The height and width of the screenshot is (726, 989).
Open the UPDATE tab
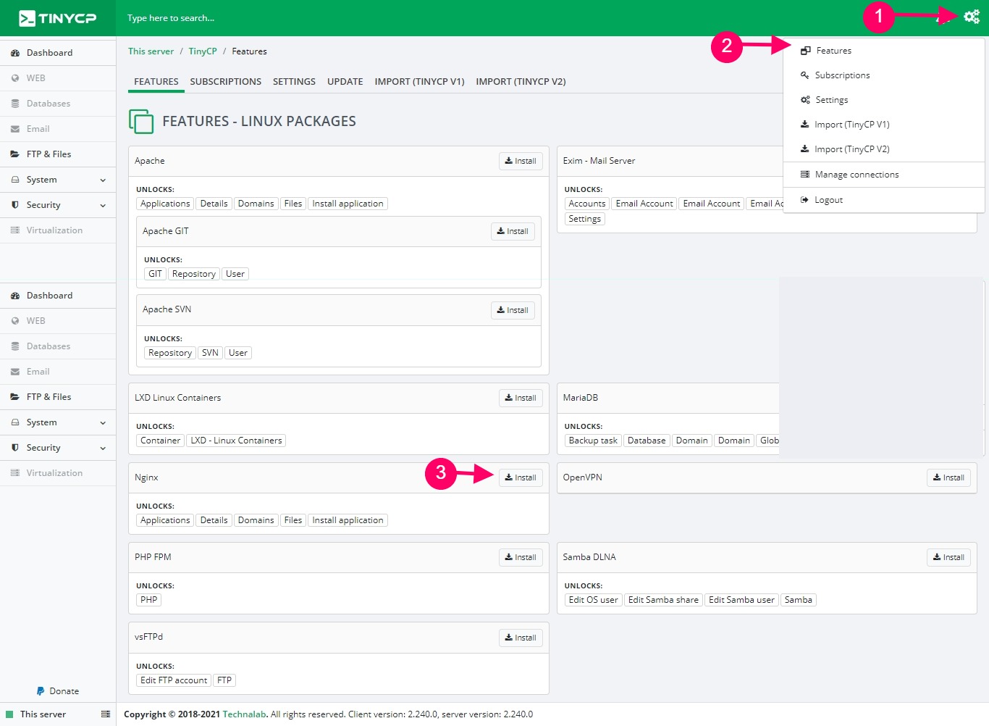click(x=345, y=81)
